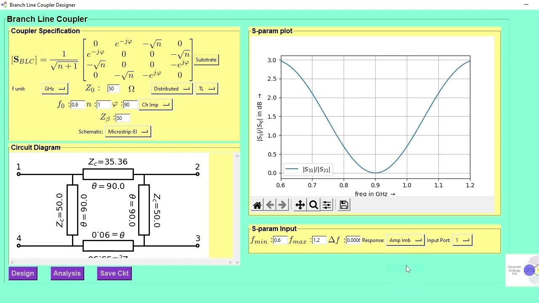Viewport: 539px width, 303px height.
Task: Click the Analysis button
Action: (67, 274)
